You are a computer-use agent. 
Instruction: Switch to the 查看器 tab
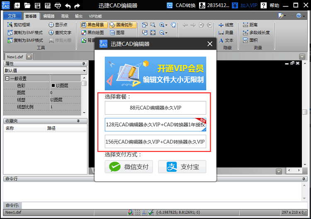coord(32,16)
